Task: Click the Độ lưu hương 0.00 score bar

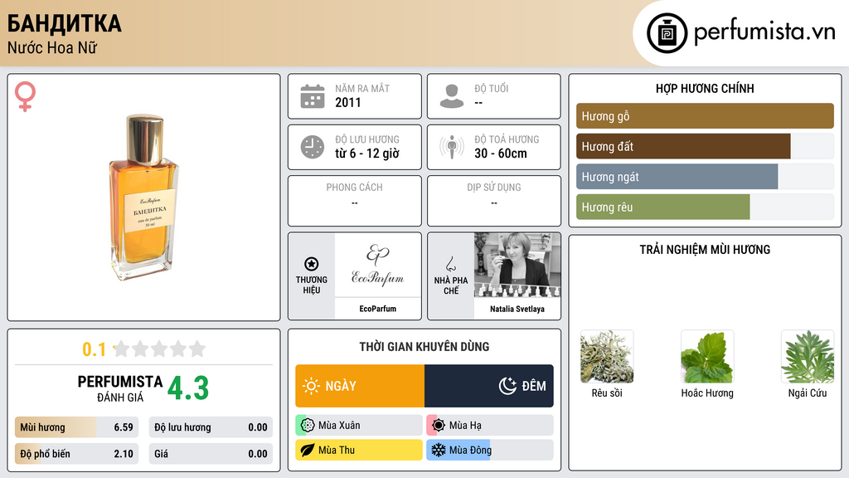Action: [x=211, y=427]
